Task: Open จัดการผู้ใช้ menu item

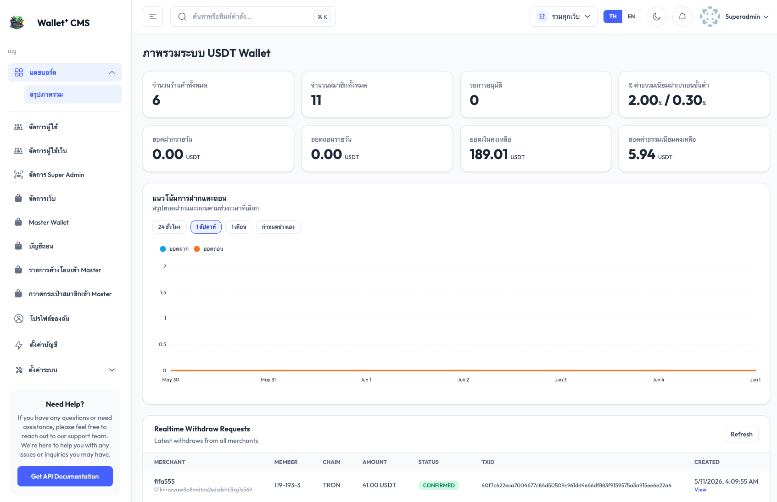Action: coord(65,127)
